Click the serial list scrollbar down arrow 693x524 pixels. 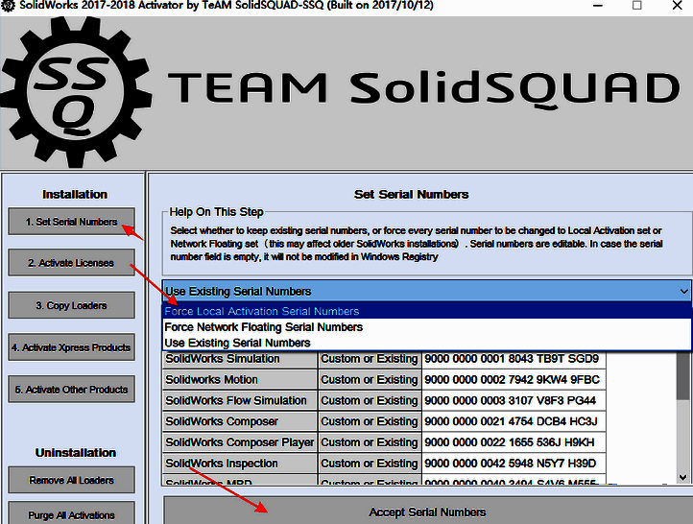pos(683,476)
